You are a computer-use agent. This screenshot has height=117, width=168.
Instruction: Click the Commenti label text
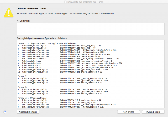(x=25, y=20)
